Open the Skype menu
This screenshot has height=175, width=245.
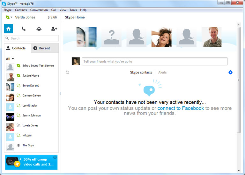point(8,10)
